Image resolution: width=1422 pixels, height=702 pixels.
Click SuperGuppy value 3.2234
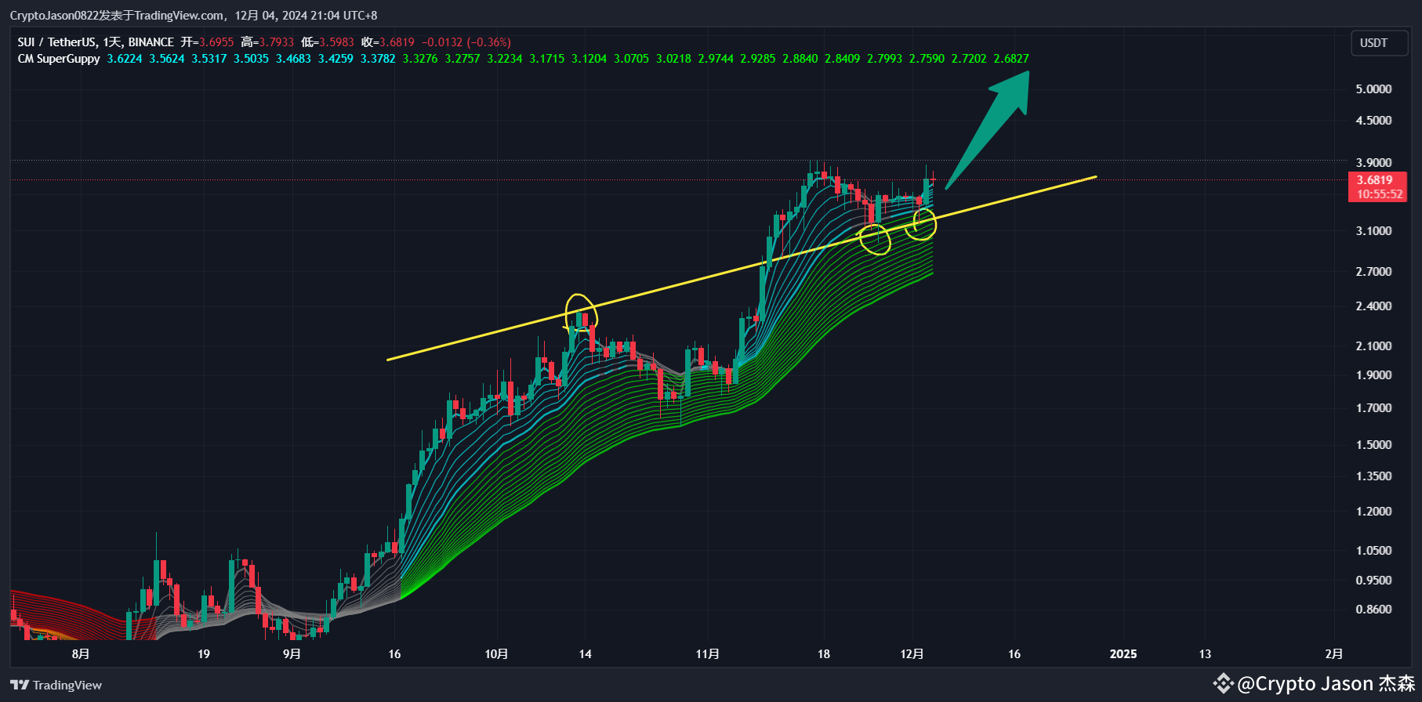coord(505,59)
